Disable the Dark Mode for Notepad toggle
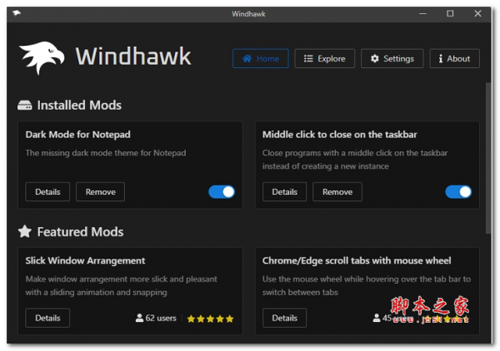 click(222, 192)
